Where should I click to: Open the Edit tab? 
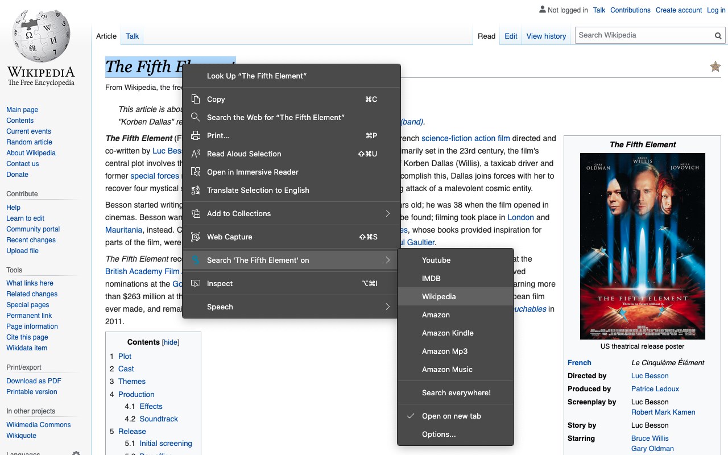511,36
